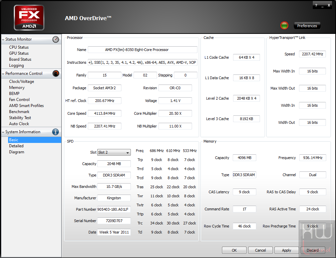Click the AMD FX processor logo
336x258 pixels.
(x=29, y=17)
